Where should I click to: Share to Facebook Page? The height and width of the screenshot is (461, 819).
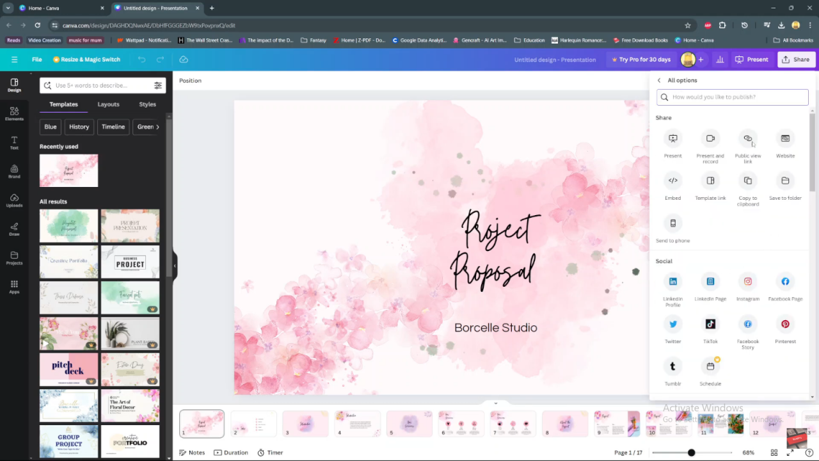pos(785,288)
